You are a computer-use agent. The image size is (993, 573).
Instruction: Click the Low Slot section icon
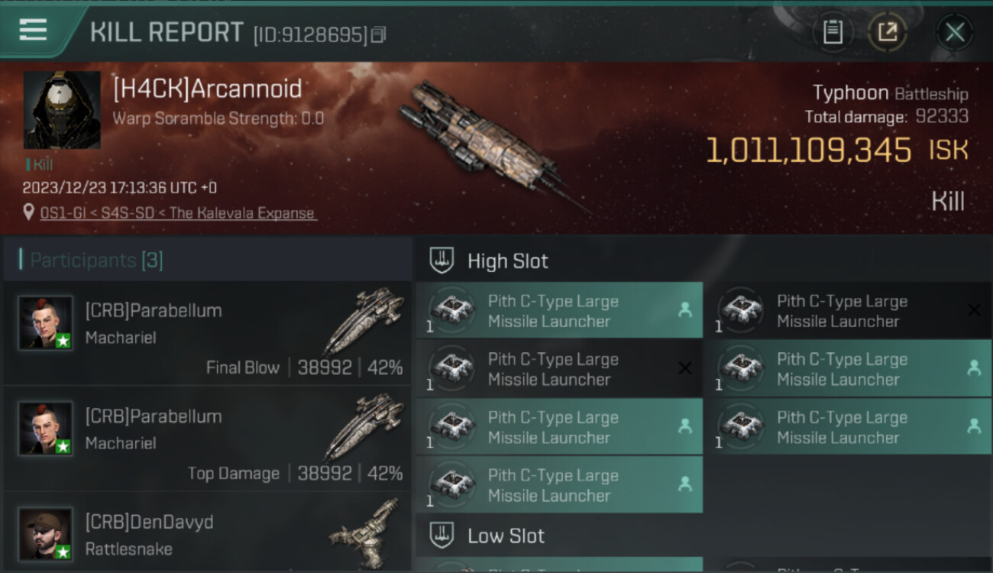[442, 536]
